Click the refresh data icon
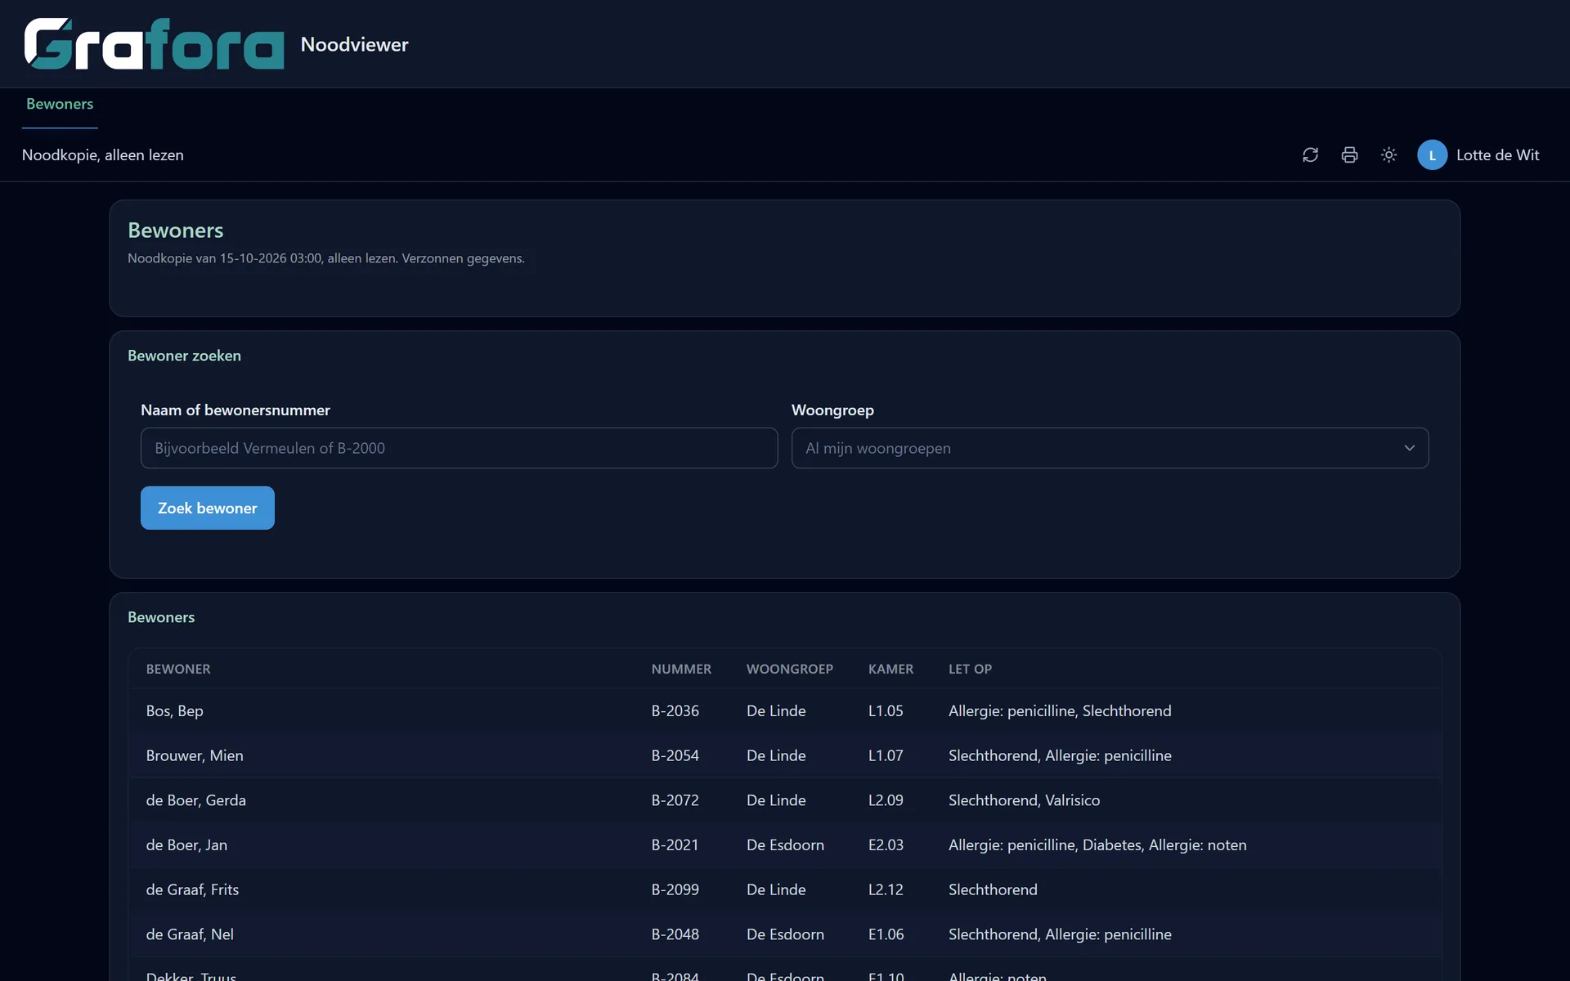1570x981 pixels. pos(1310,155)
